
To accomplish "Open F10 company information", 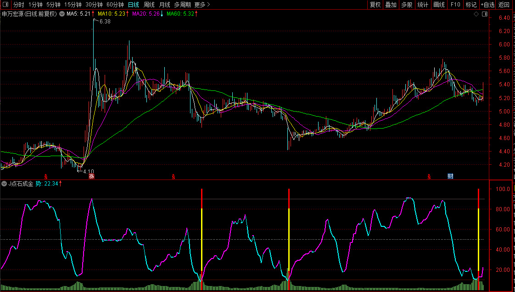I will pyautogui.click(x=455, y=5).
